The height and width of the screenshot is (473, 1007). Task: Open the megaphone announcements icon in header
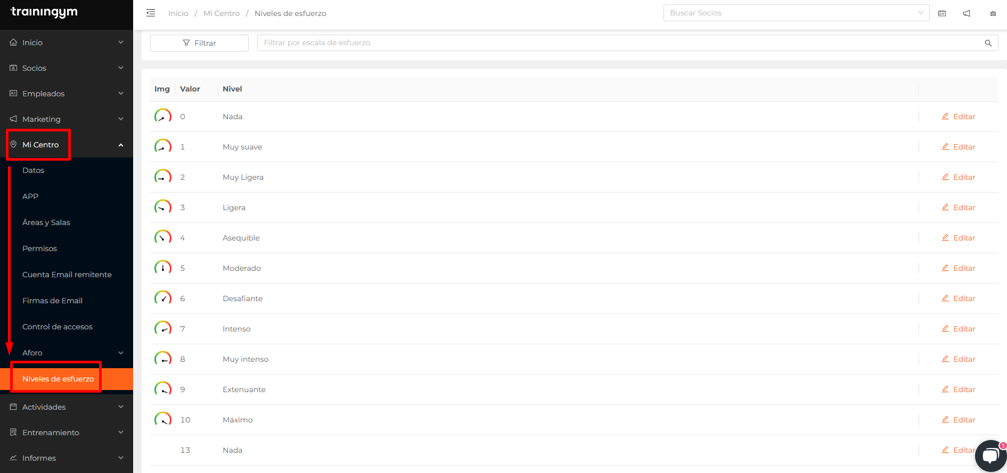coord(967,13)
